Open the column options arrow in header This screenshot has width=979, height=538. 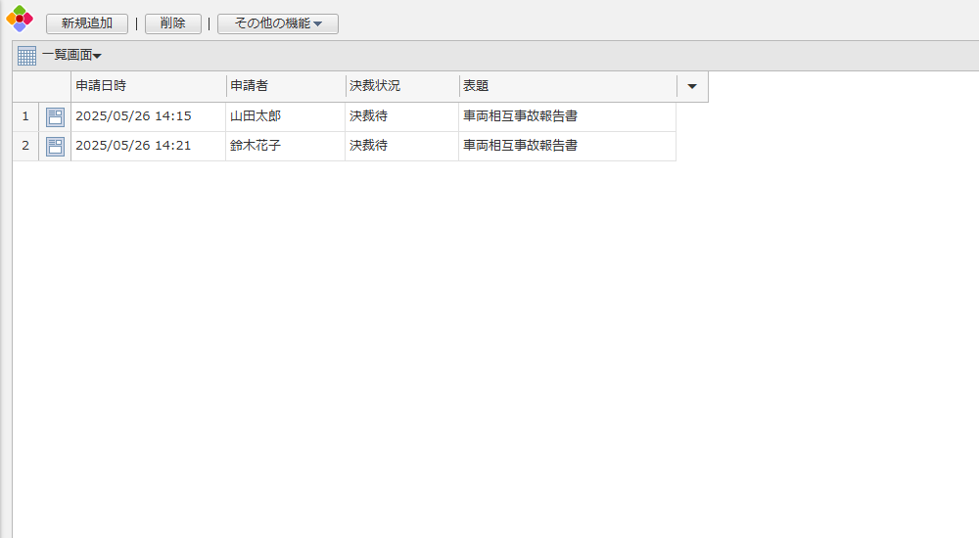[x=692, y=86]
